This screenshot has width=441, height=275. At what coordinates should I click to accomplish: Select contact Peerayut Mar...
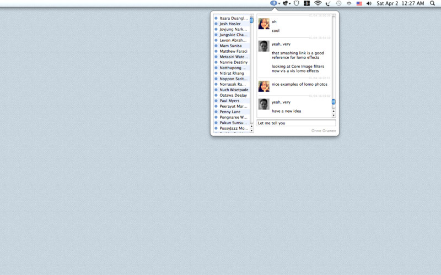[x=232, y=106]
